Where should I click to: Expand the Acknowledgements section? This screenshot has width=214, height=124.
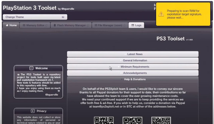coord(133,73)
